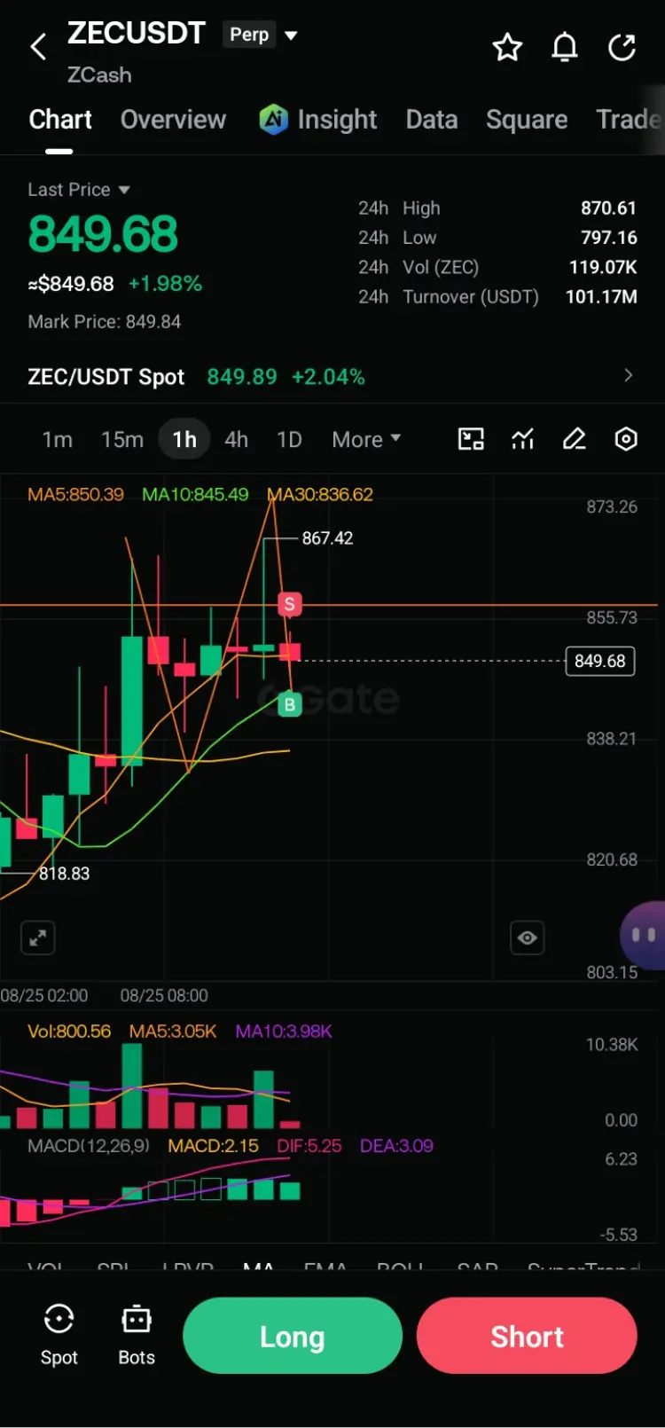This screenshot has height=1428, width=665.
Task: Add ZECUSDT to favorites with star icon
Action: tap(507, 47)
